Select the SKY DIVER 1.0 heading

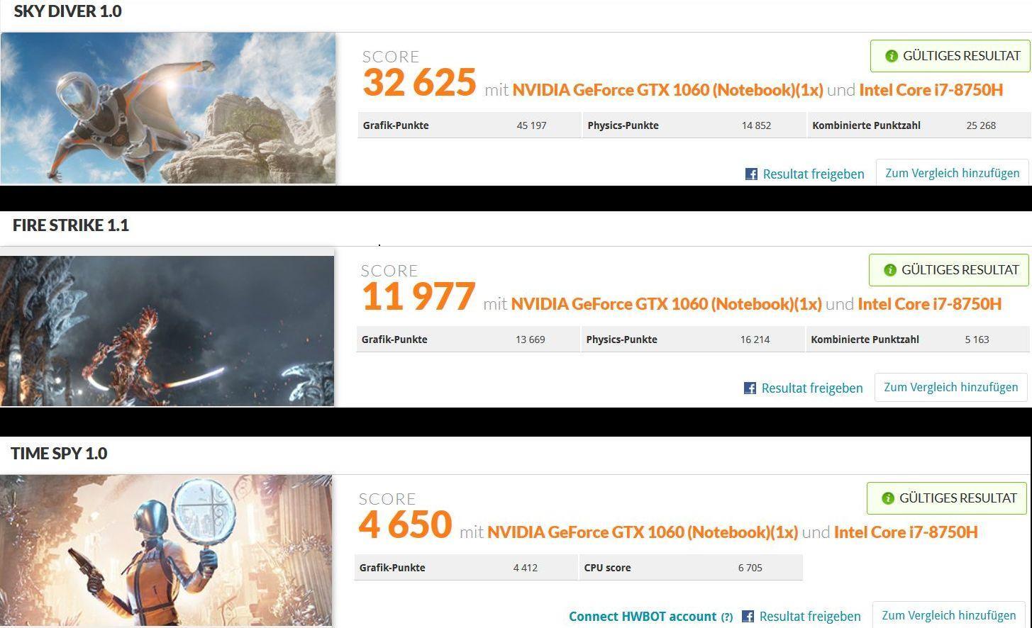pyautogui.click(x=68, y=11)
